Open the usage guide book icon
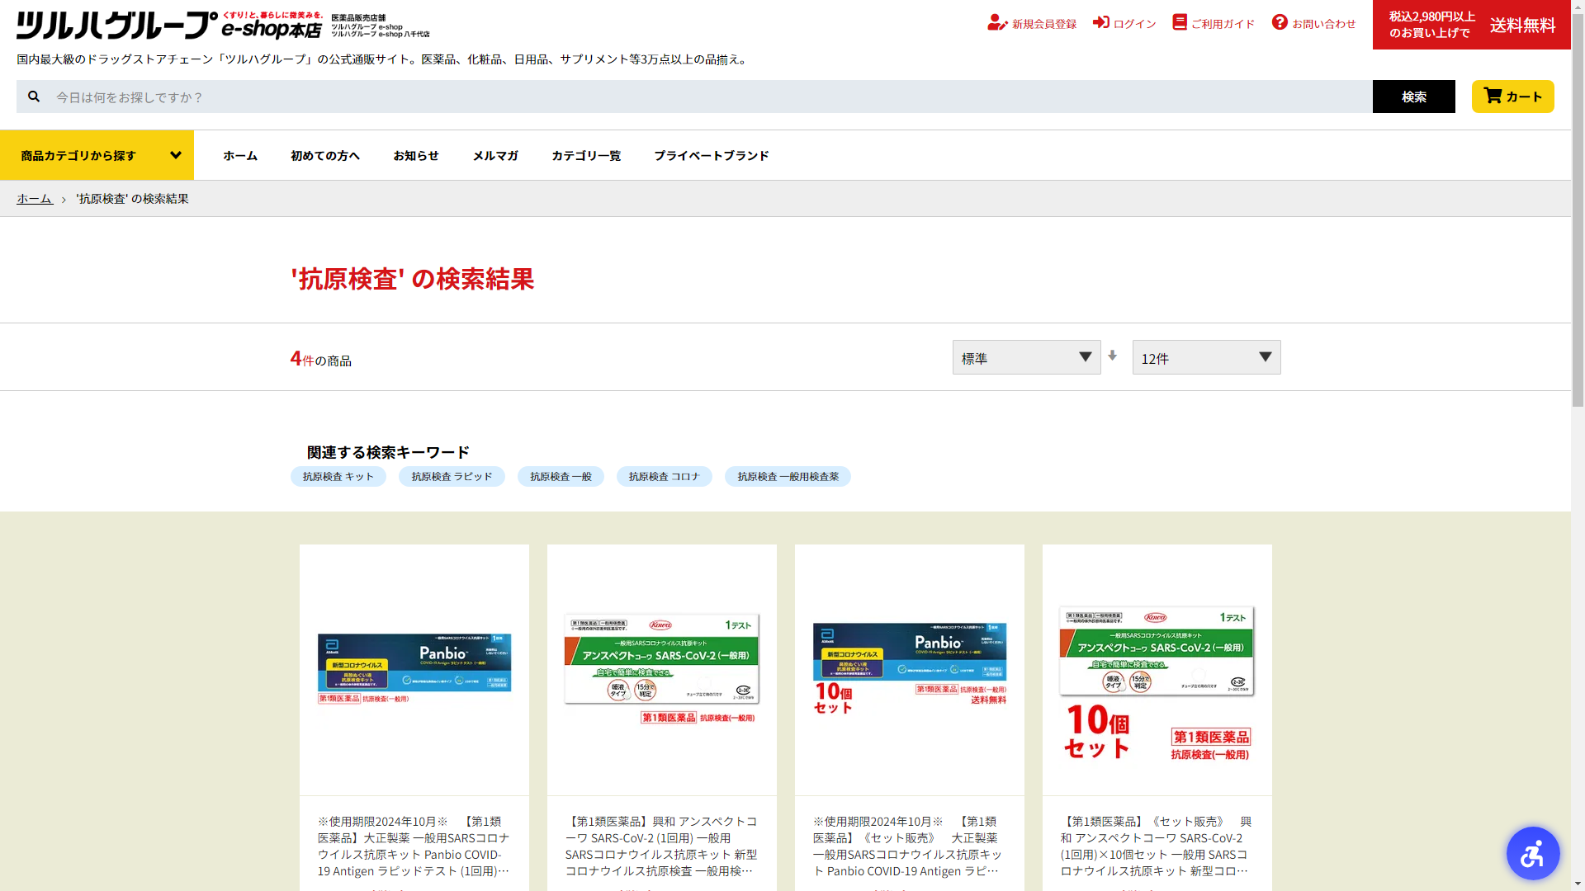 click(1180, 22)
